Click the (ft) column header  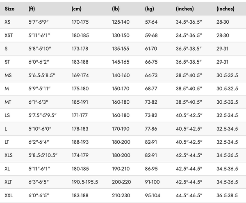32,9
